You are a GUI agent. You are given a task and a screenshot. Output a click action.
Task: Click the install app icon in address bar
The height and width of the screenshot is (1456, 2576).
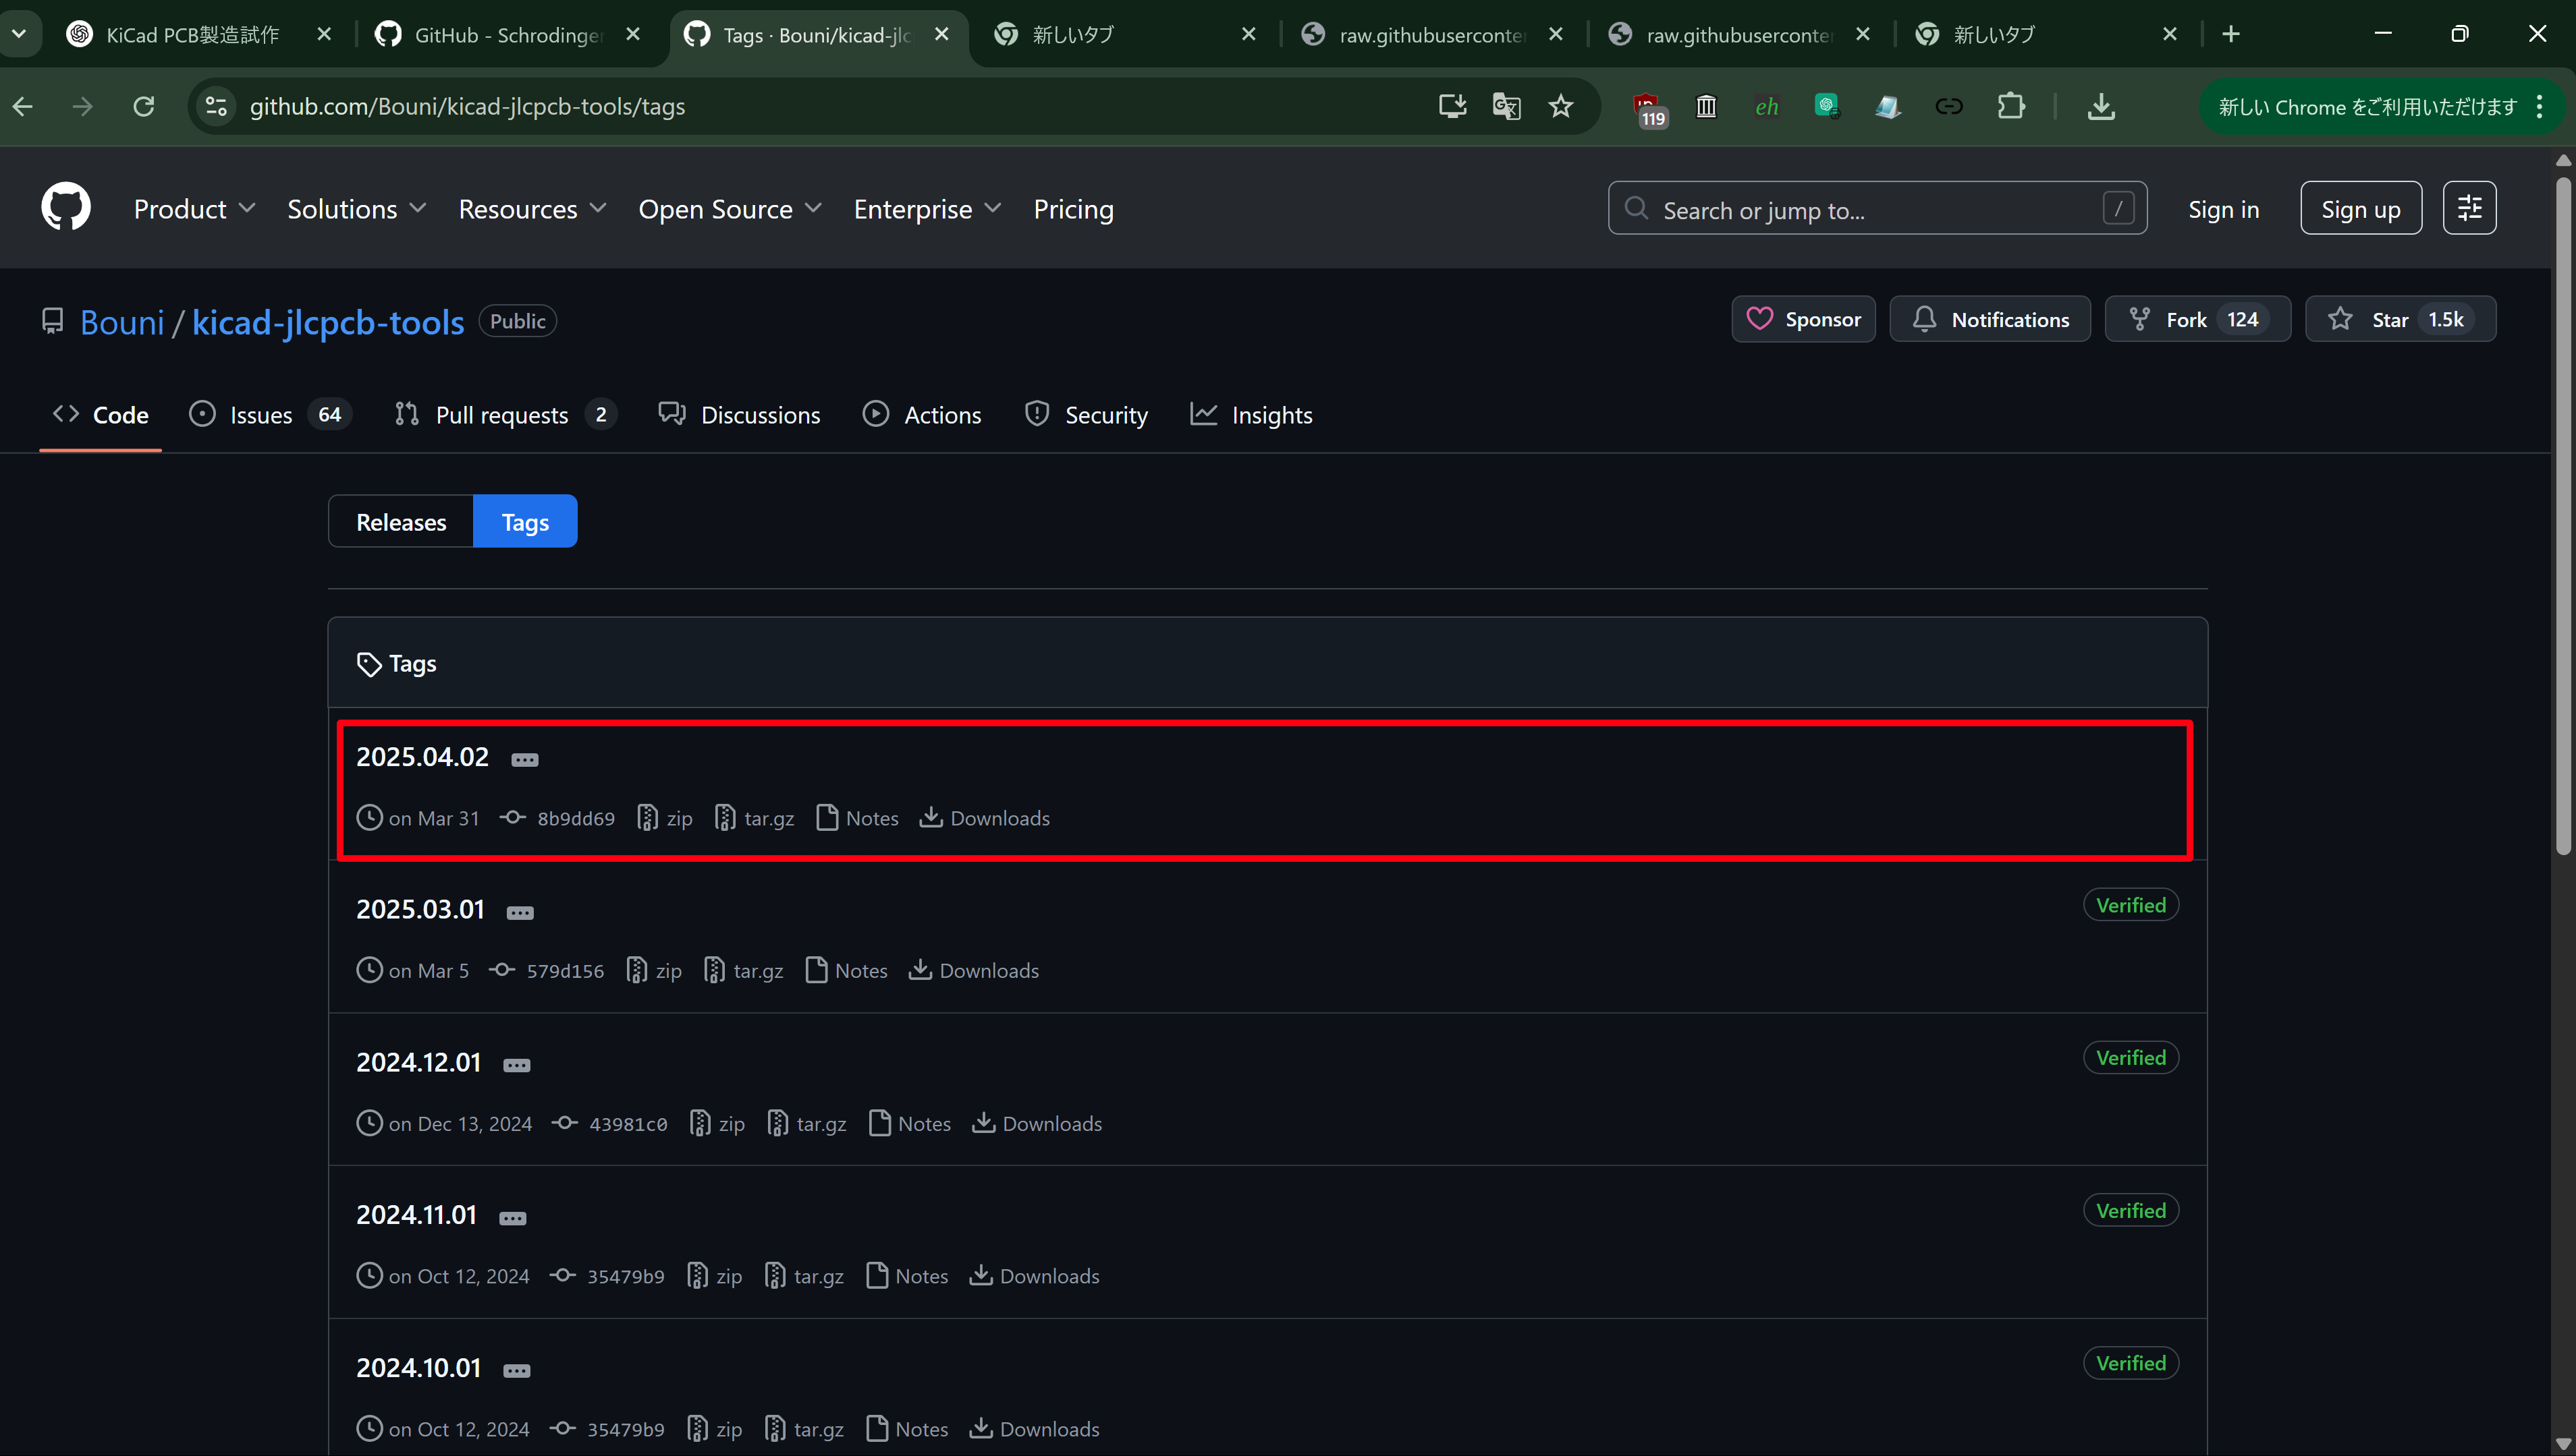(x=1452, y=106)
